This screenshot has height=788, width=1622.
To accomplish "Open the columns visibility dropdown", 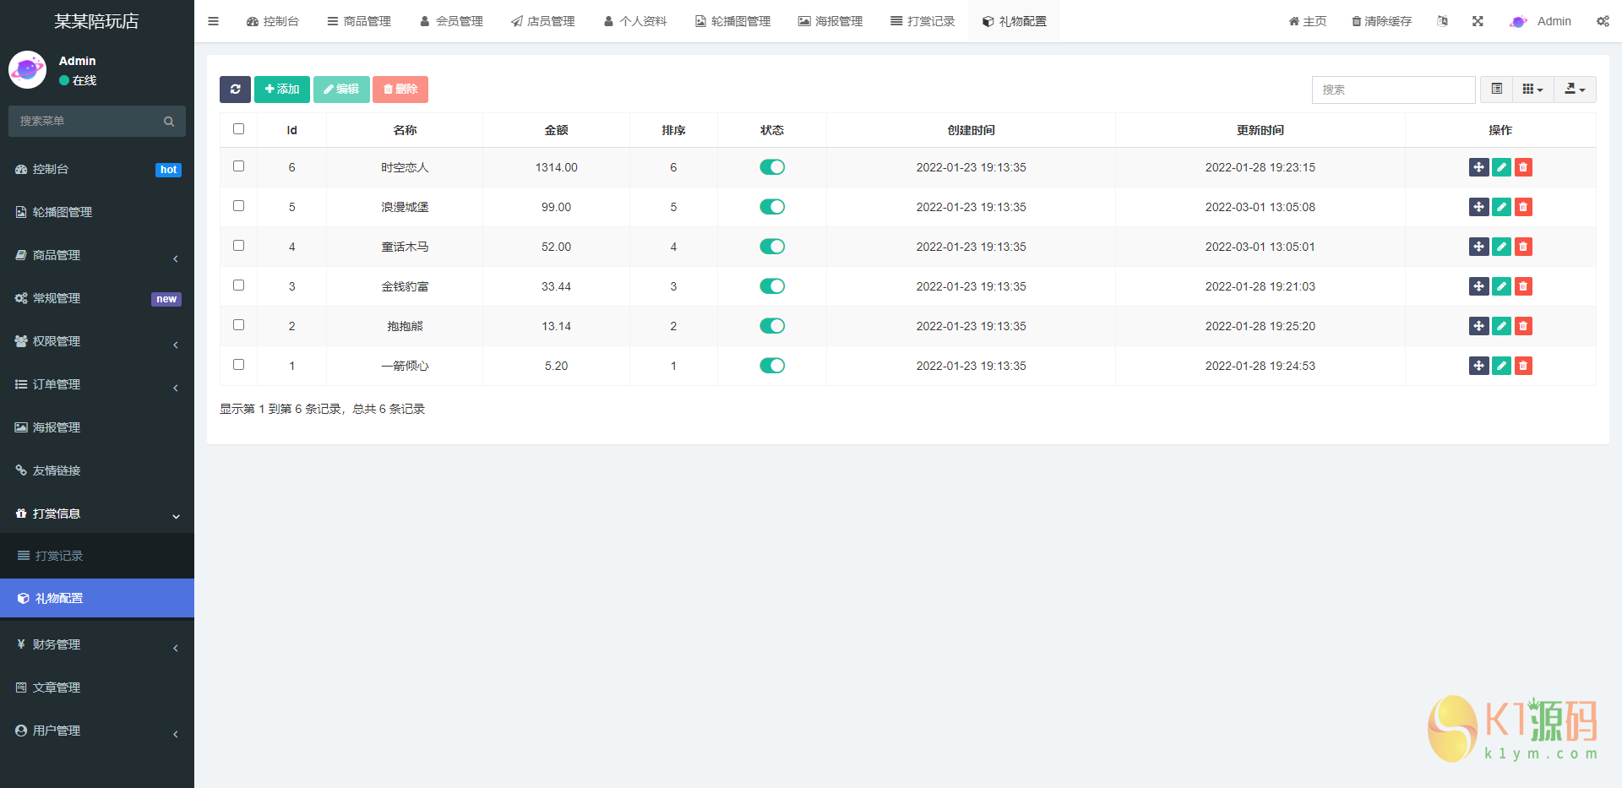I will (x=1532, y=90).
